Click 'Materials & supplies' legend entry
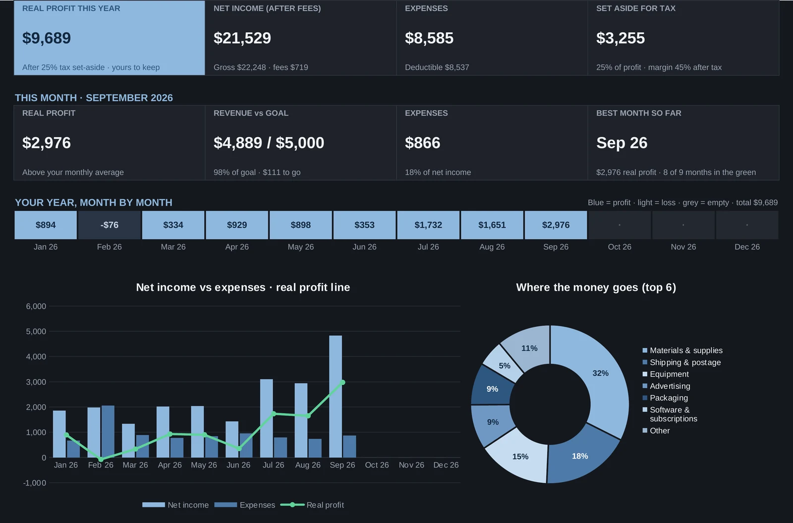 tap(682, 351)
